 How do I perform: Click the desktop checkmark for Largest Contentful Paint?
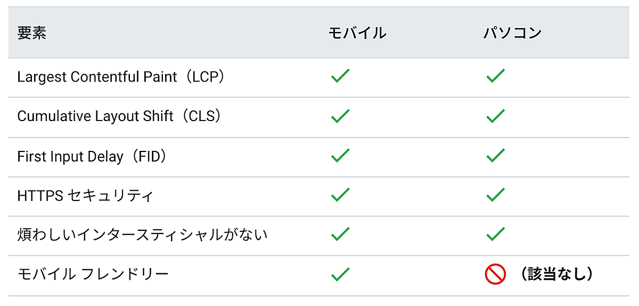pos(495,77)
